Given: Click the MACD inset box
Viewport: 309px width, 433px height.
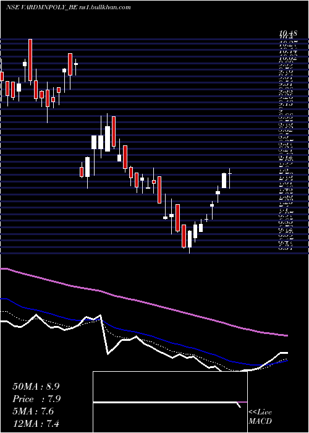Looking at the screenshot, I should tap(170, 402).
